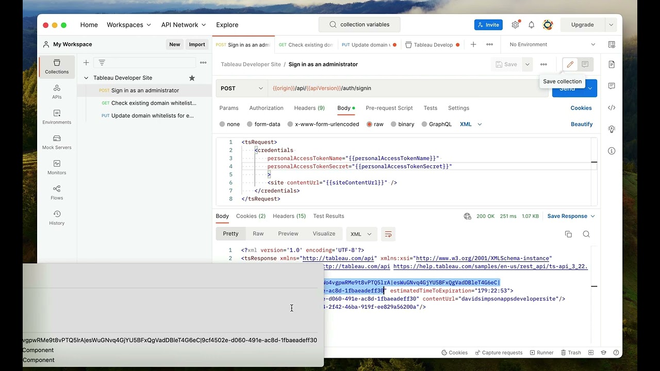Image resolution: width=660 pixels, height=371 pixels.
Task: Open the Collections sidebar panel
Action: coord(57,66)
